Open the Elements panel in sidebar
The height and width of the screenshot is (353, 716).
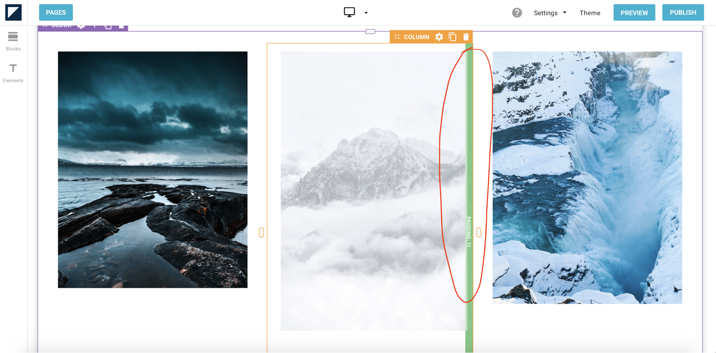(13, 73)
